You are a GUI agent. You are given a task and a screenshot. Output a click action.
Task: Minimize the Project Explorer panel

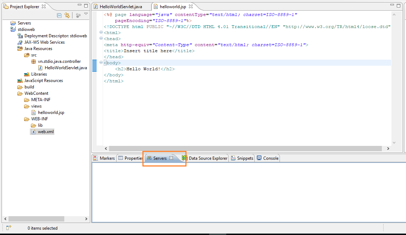(80, 5)
